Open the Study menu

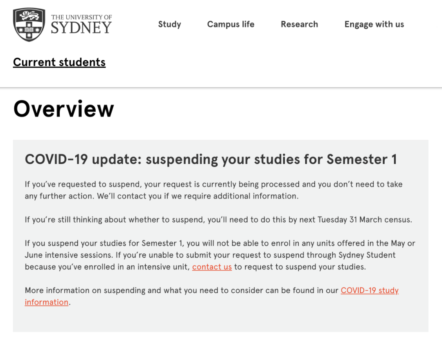point(169,24)
